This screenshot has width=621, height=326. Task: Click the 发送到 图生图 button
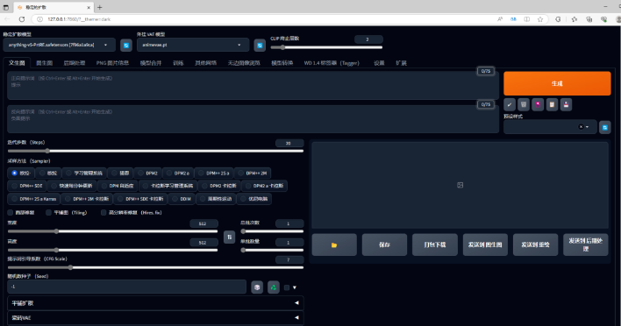point(485,244)
